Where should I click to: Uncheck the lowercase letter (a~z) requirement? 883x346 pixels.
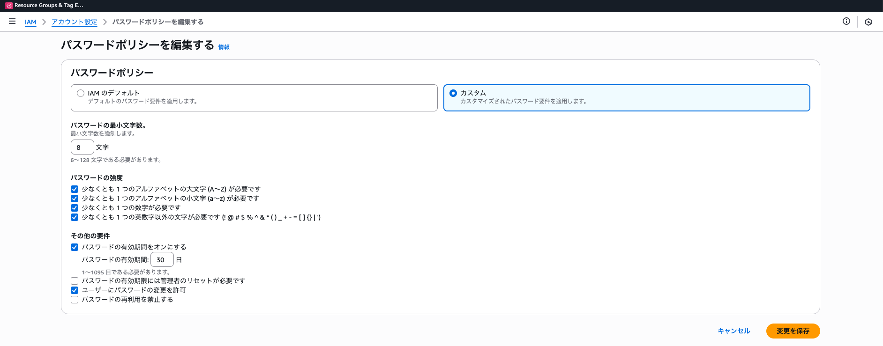[75, 199]
